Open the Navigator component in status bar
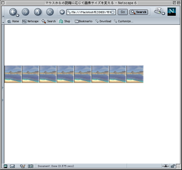The width and height of the screenshot is (182, 170). (5, 166)
